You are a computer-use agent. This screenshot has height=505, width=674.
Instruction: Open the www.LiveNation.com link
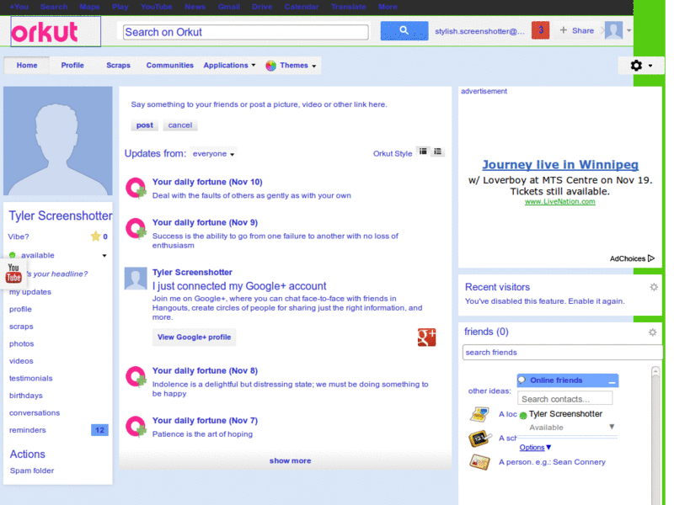coord(560,202)
